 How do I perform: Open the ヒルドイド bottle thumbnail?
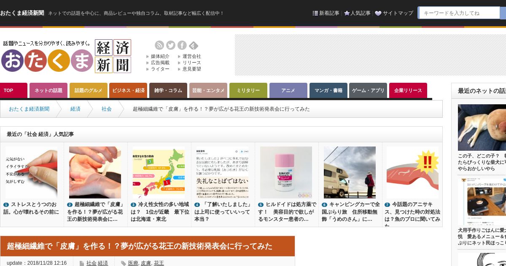pyautogui.click(x=286, y=172)
